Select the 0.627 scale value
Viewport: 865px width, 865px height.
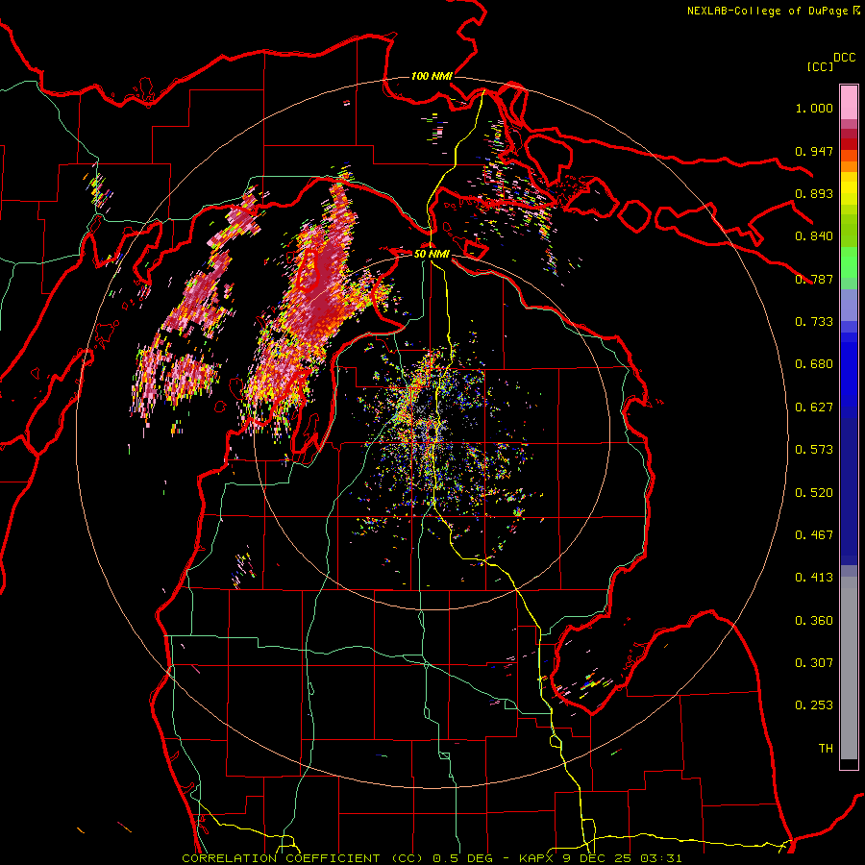(814, 408)
